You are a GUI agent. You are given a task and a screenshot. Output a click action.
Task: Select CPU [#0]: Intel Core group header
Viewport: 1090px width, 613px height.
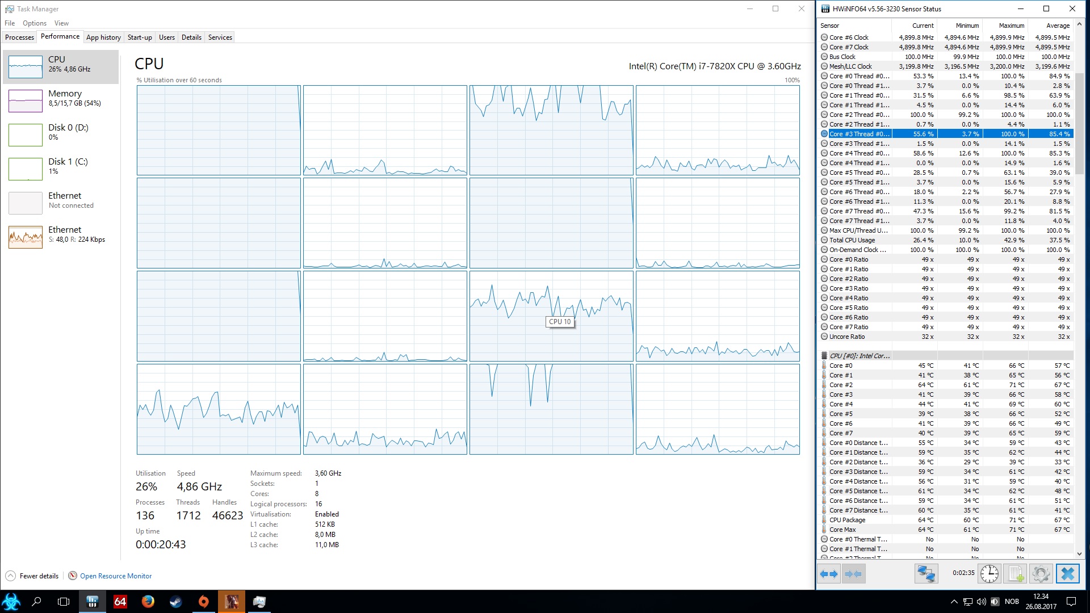pyautogui.click(x=945, y=356)
